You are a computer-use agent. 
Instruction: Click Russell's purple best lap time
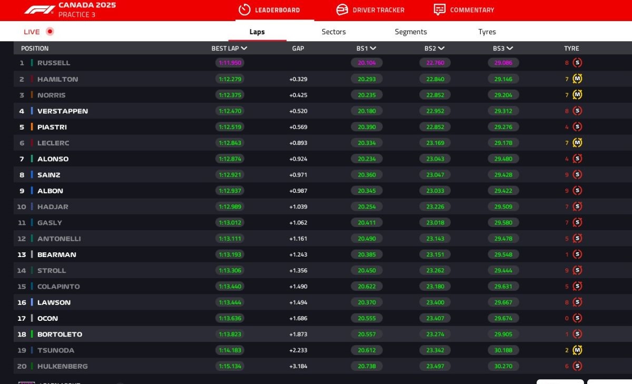tap(230, 63)
